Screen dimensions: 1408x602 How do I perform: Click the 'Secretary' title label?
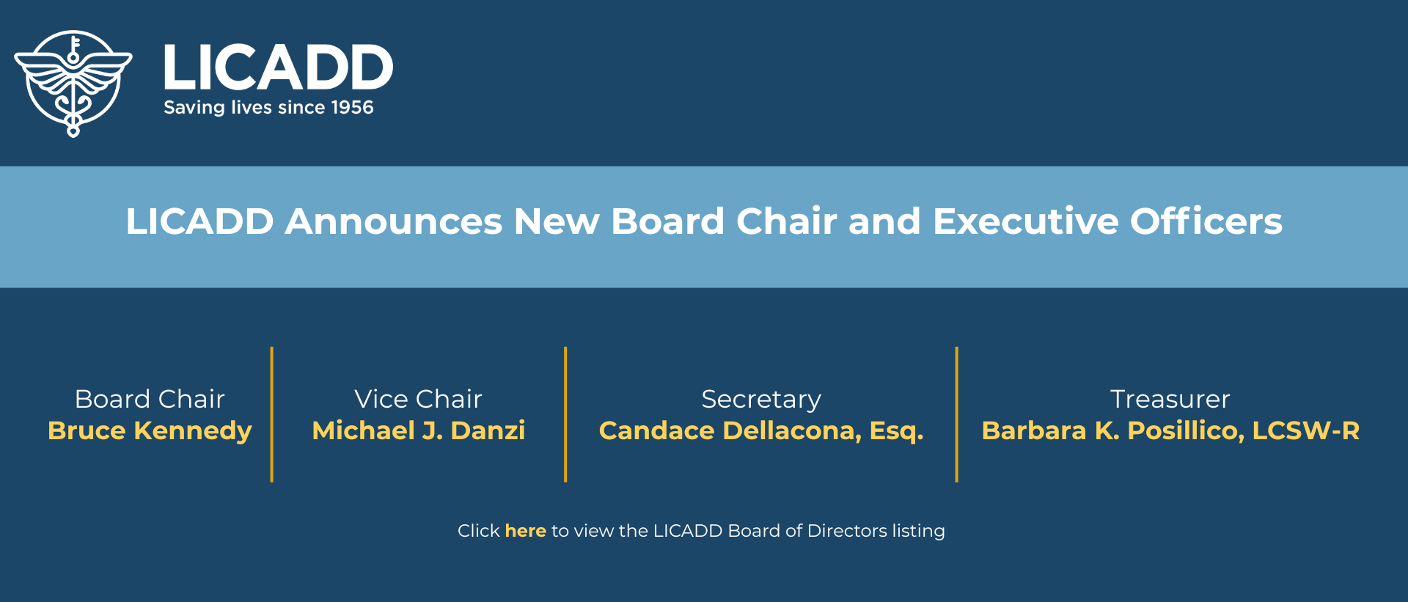(761, 400)
